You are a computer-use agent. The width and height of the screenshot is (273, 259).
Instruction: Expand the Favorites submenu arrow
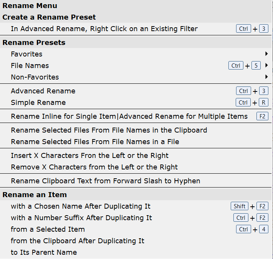point(266,54)
